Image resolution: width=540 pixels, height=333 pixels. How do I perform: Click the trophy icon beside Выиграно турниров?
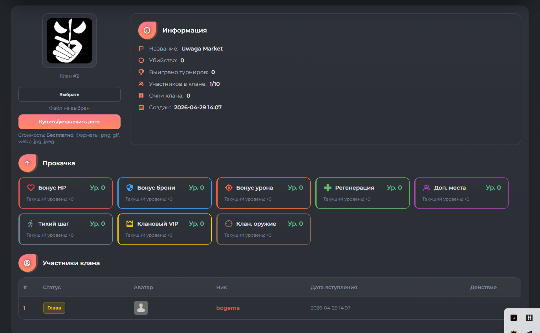141,72
